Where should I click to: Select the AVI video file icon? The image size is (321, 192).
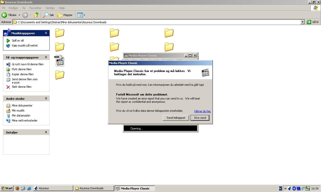tap(60, 61)
